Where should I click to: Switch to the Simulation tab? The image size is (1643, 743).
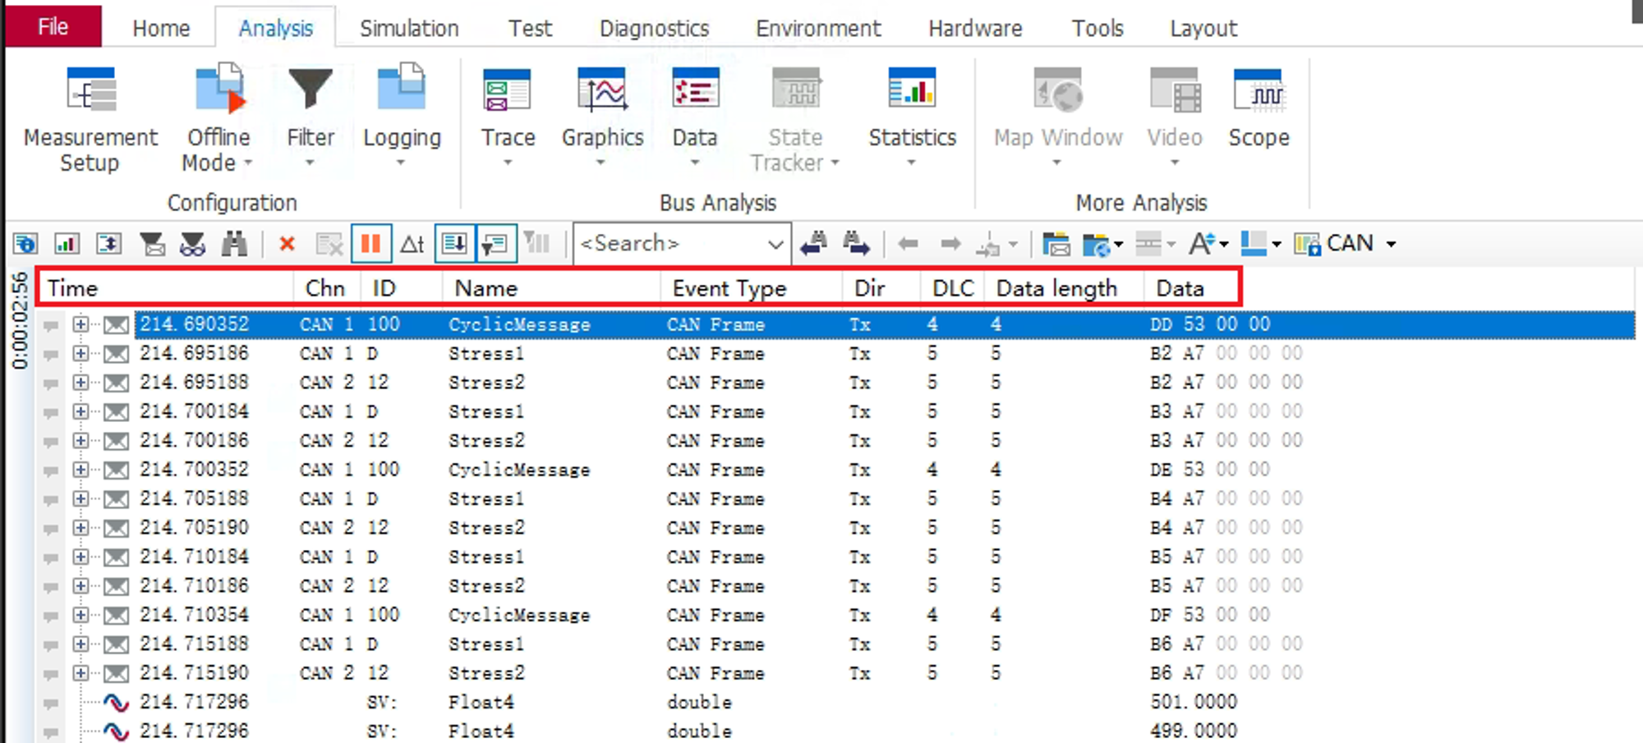(409, 29)
